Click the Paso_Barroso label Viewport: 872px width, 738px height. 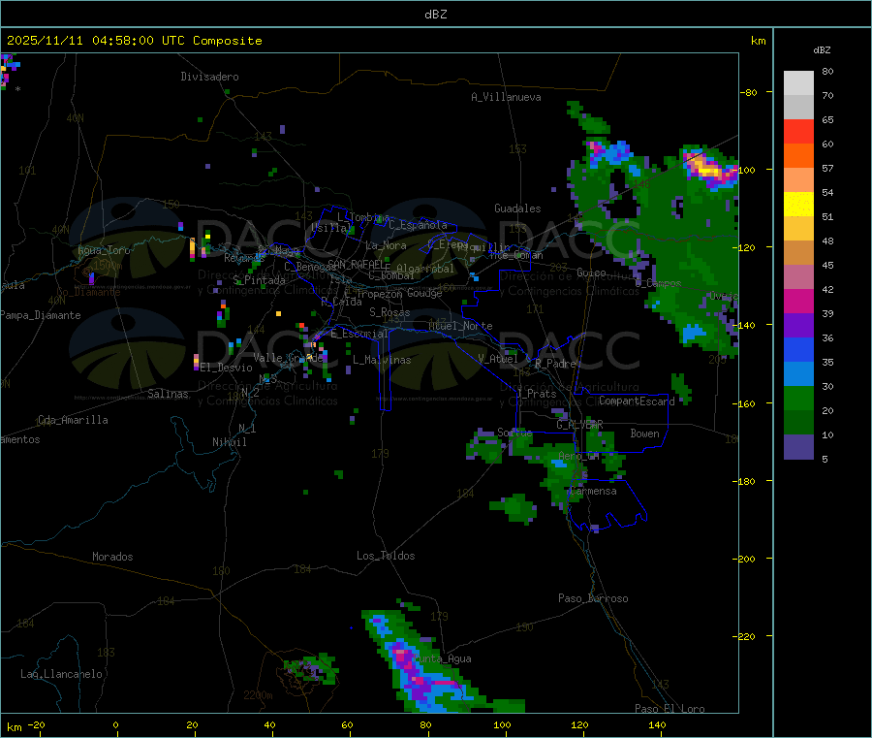click(x=593, y=598)
